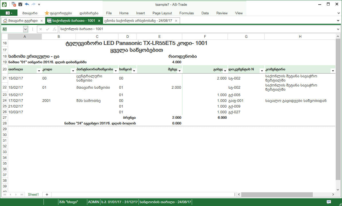Click the formula bar text field

click(x=197, y=29)
